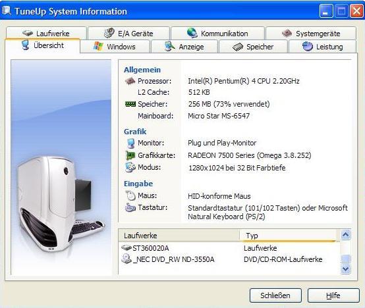Open the Laufwerke tab

[46, 33]
